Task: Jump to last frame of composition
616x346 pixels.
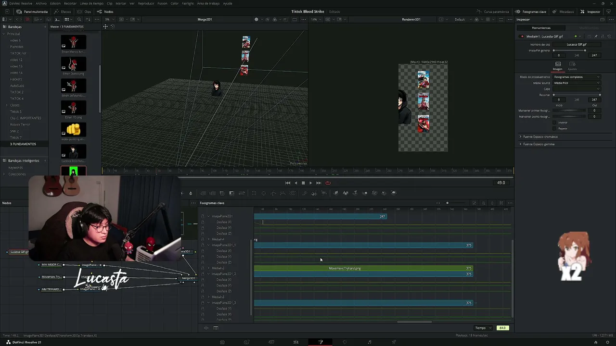Action: point(319,183)
